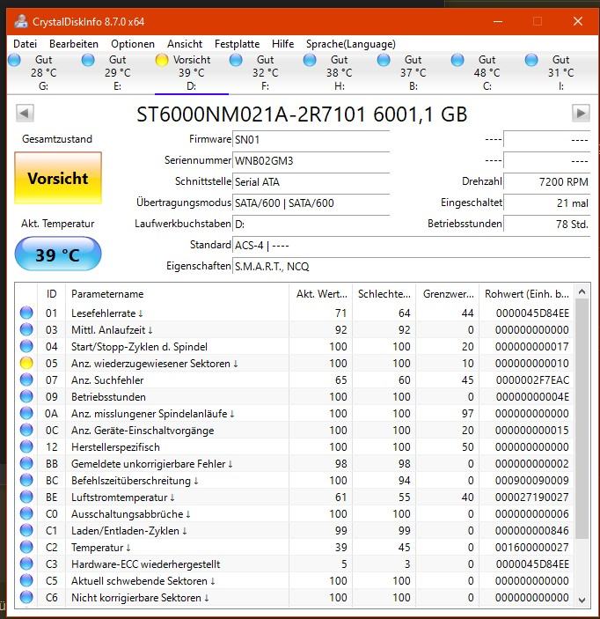Image resolution: width=600 pixels, height=619 pixels.
Task: Click the Schnittstelle field Serial ATA
Action: click(x=311, y=182)
